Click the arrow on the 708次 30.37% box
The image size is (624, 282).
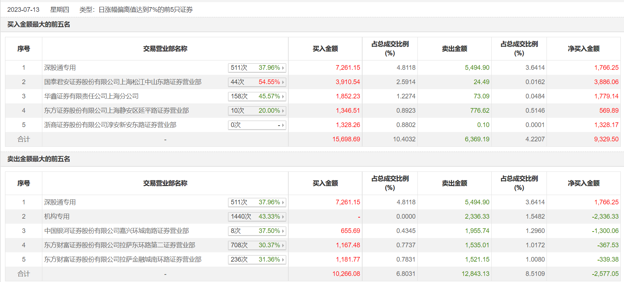pos(283,245)
